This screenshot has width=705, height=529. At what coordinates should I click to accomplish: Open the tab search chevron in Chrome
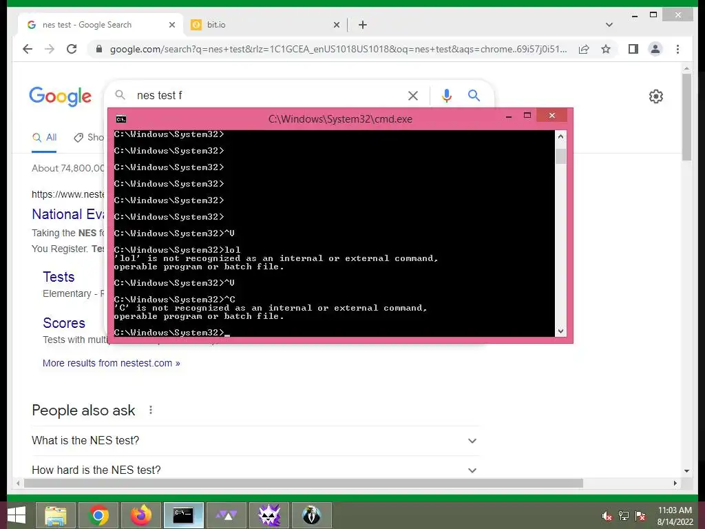(x=609, y=25)
